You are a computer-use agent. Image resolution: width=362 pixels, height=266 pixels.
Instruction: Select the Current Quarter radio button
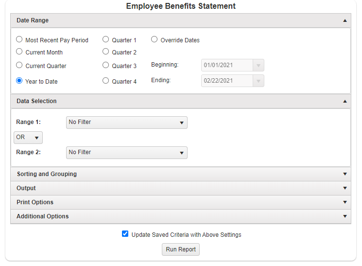19,65
